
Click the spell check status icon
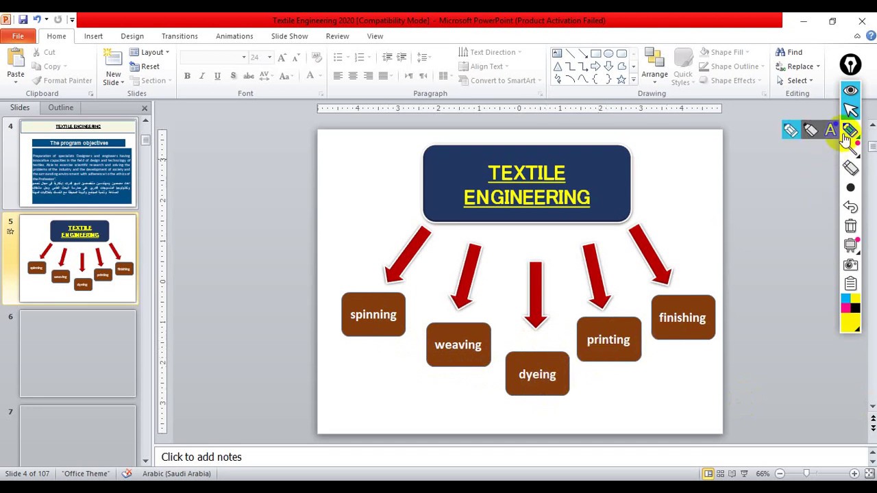coord(127,473)
